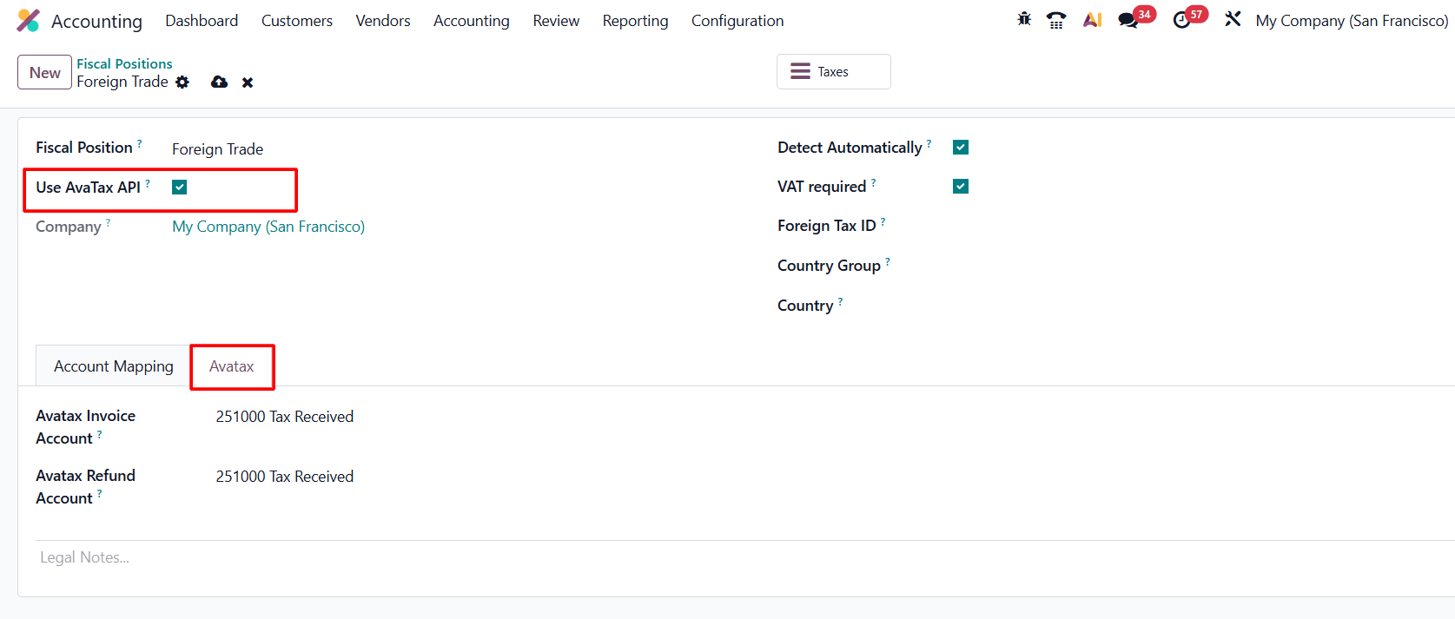Open the Review menu

[556, 21]
